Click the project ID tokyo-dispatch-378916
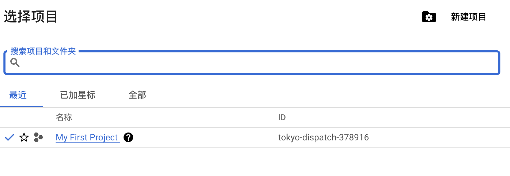Viewport: 510px width, 176px height. tap(323, 138)
